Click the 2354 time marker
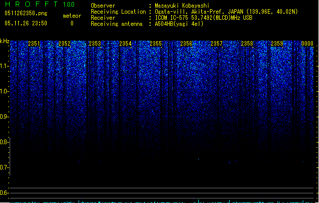Viewport: 319px width, 203px height. click(x=125, y=44)
